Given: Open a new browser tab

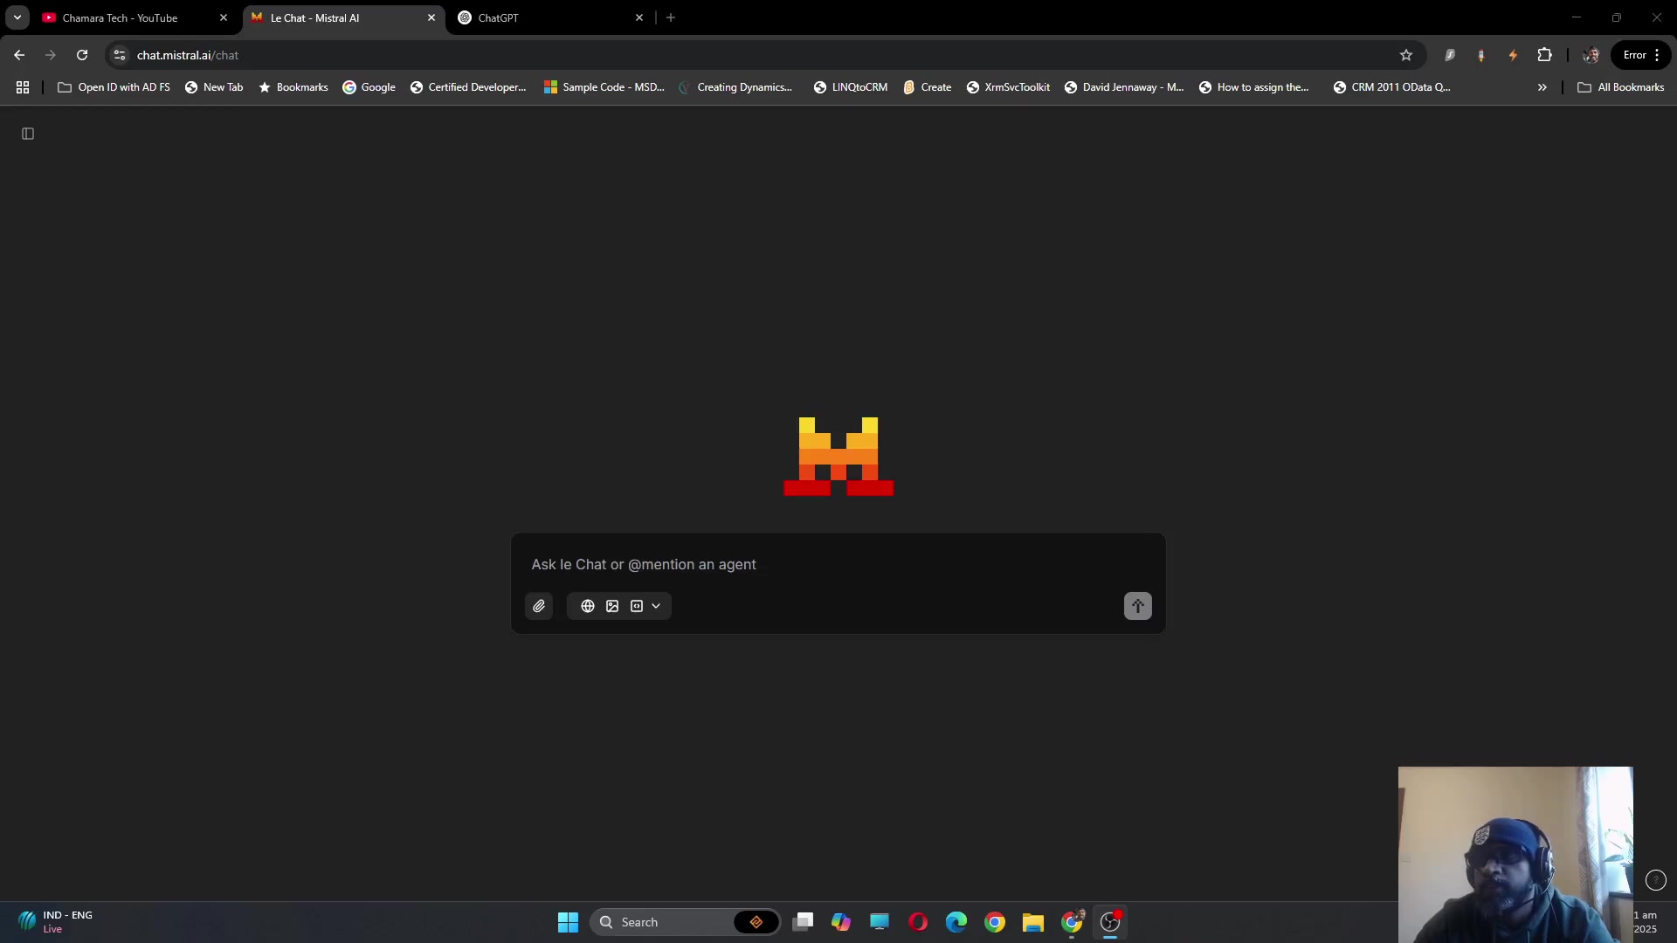Looking at the screenshot, I should [x=671, y=17].
